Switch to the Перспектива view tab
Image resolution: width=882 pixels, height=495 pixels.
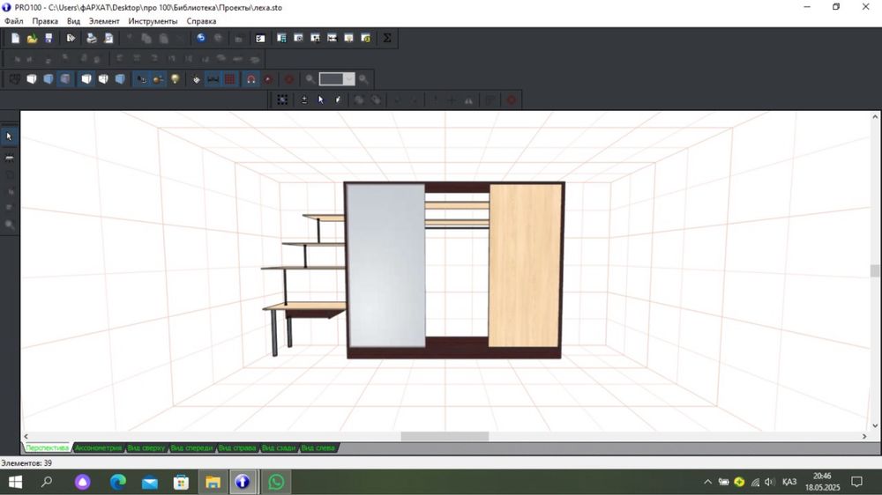point(48,447)
